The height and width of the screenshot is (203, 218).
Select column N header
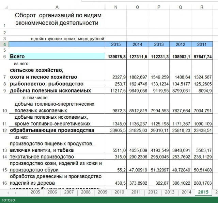(116, 7)
